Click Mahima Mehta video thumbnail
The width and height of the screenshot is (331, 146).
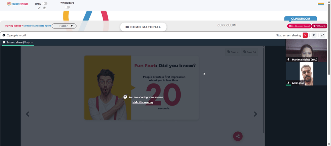pyautogui.click(x=306, y=50)
